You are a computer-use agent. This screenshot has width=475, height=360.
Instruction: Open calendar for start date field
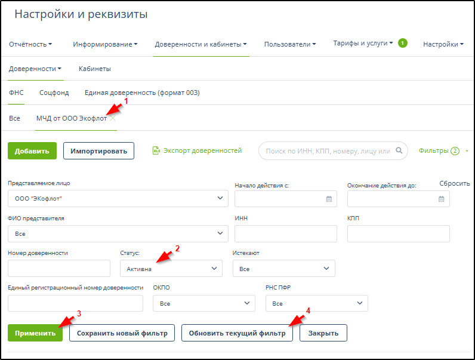click(x=329, y=199)
